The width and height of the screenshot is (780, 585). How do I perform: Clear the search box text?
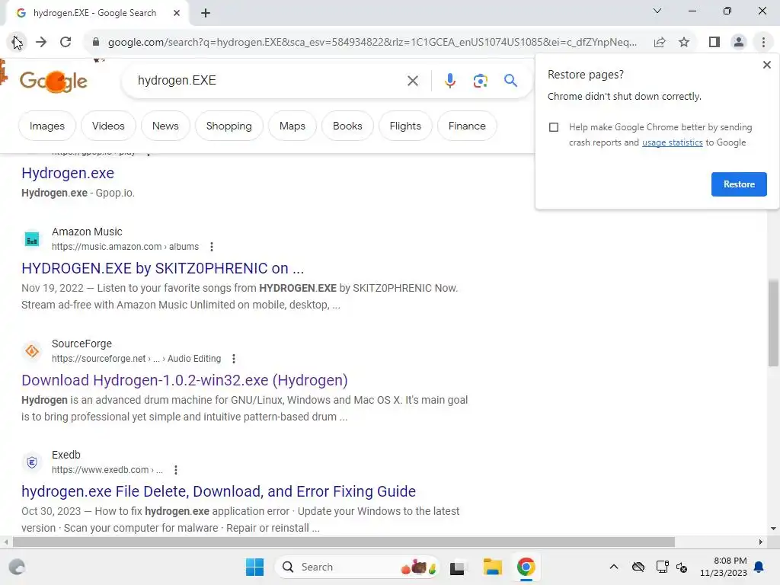click(x=412, y=81)
